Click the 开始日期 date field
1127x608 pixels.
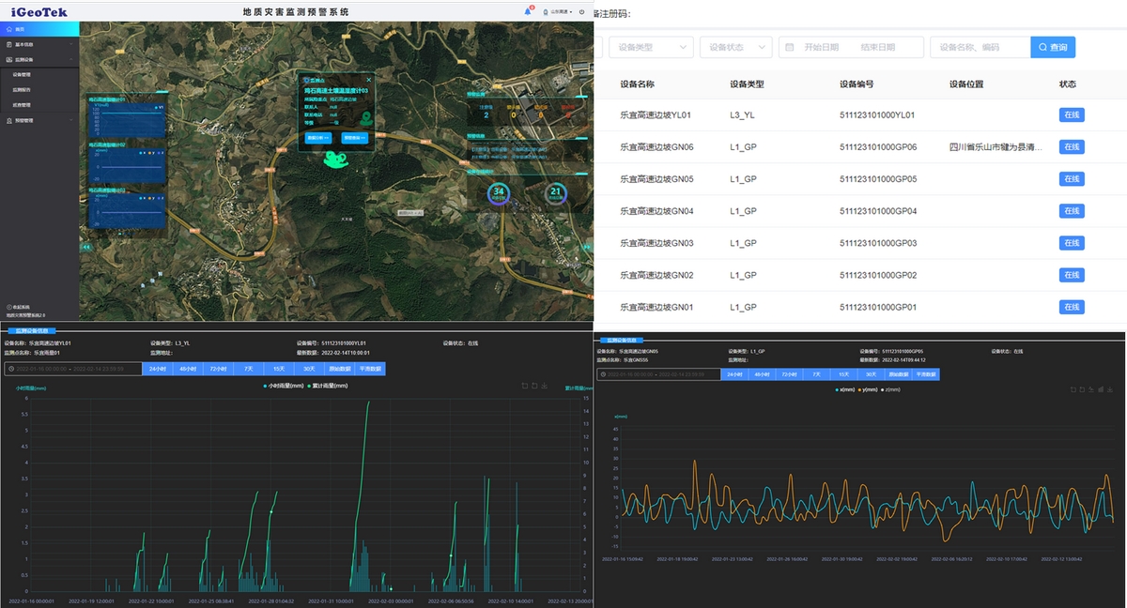[821, 47]
